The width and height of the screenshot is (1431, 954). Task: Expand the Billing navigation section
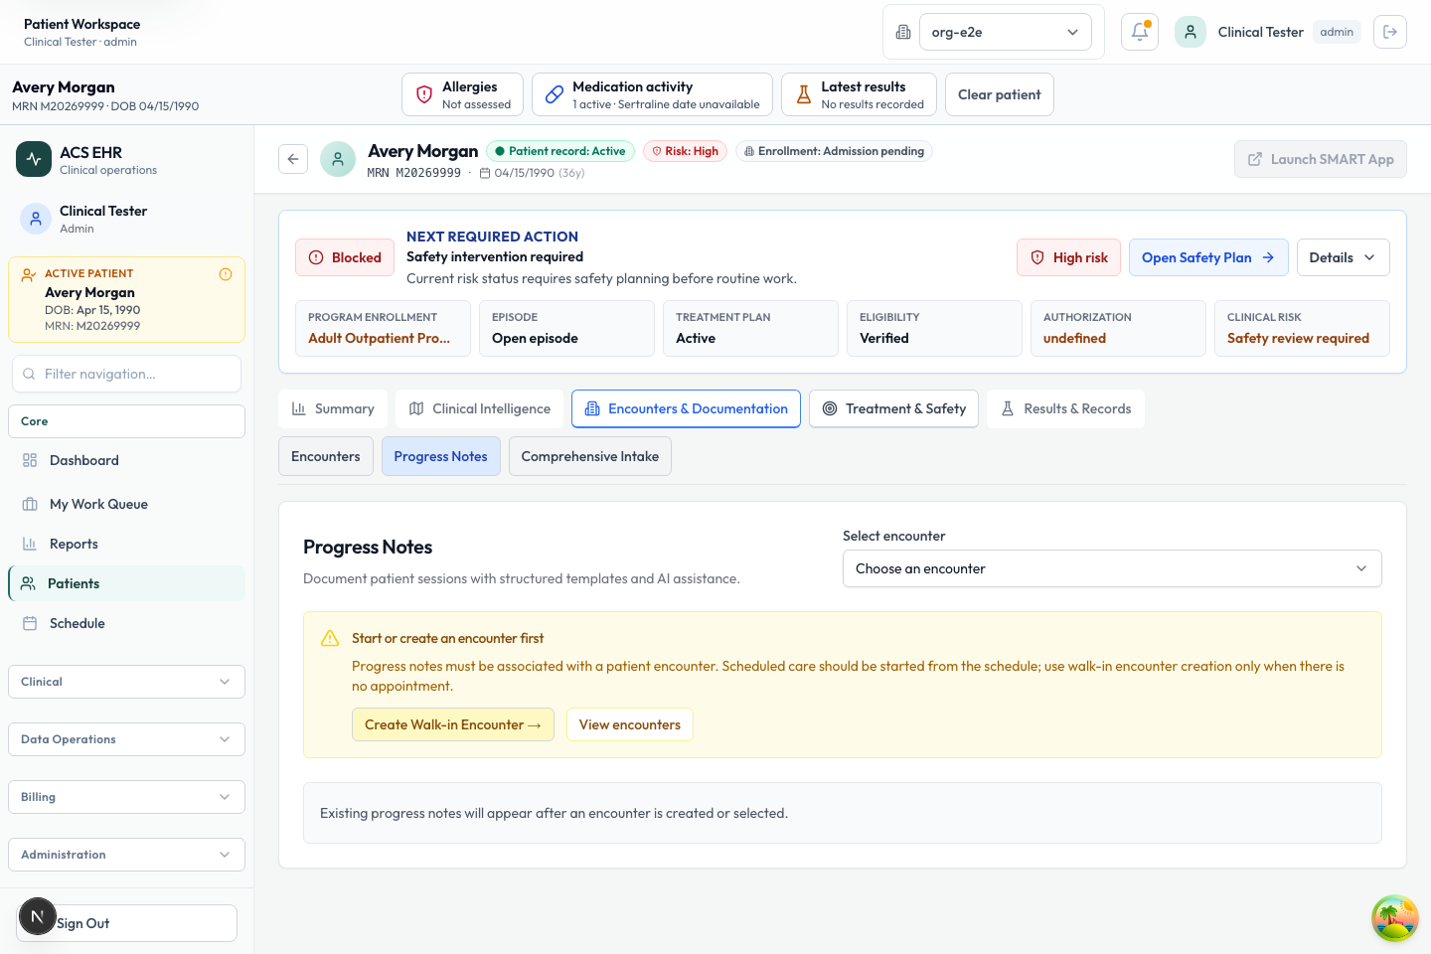click(126, 797)
